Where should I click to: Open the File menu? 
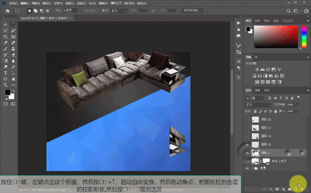pyautogui.click(x=13, y=3)
